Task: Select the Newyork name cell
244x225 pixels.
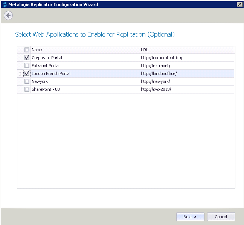Action: tap(85, 81)
